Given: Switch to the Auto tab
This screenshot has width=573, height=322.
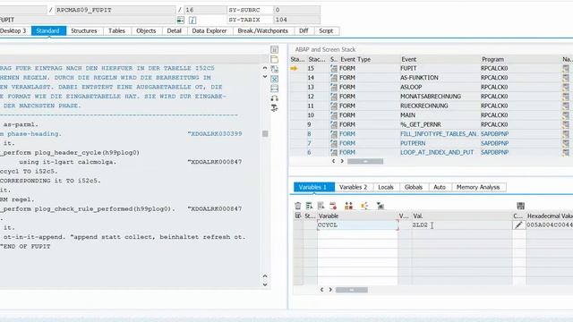Looking at the screenshot, I should coord(440,187).
